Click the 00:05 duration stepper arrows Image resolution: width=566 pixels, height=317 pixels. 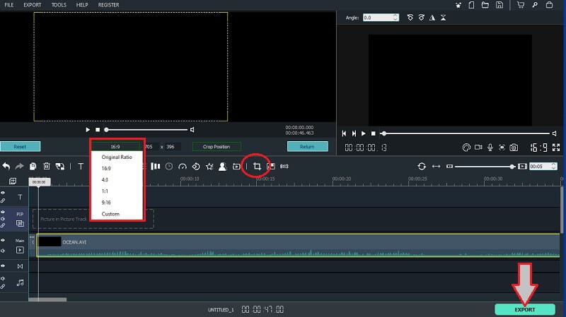[x=553, y=166]
